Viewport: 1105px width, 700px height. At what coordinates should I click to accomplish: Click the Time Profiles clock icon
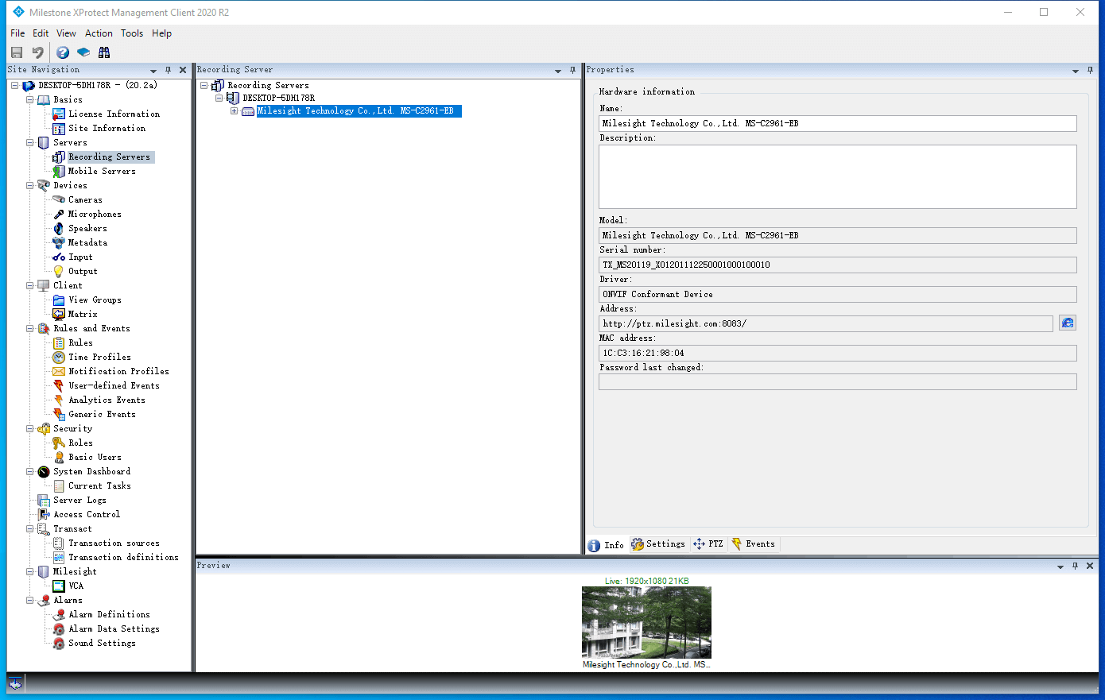pos(59,357)
